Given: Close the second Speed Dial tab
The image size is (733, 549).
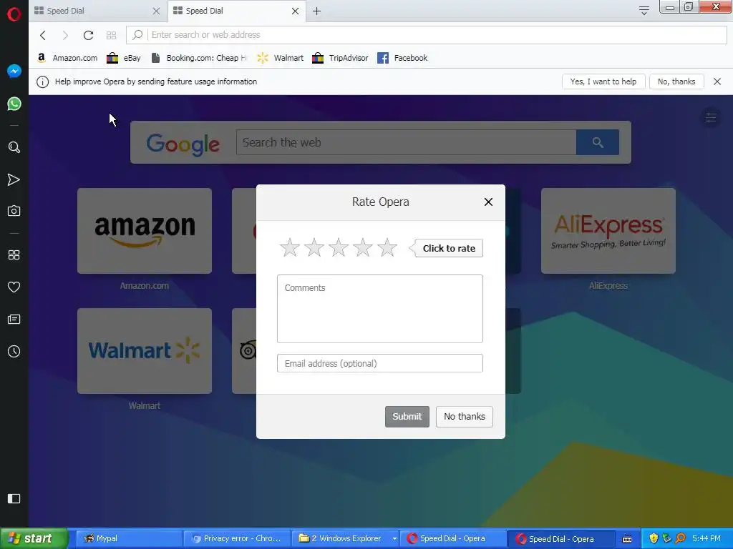Looking at the screenshot, I should click(x=295, y=11).
